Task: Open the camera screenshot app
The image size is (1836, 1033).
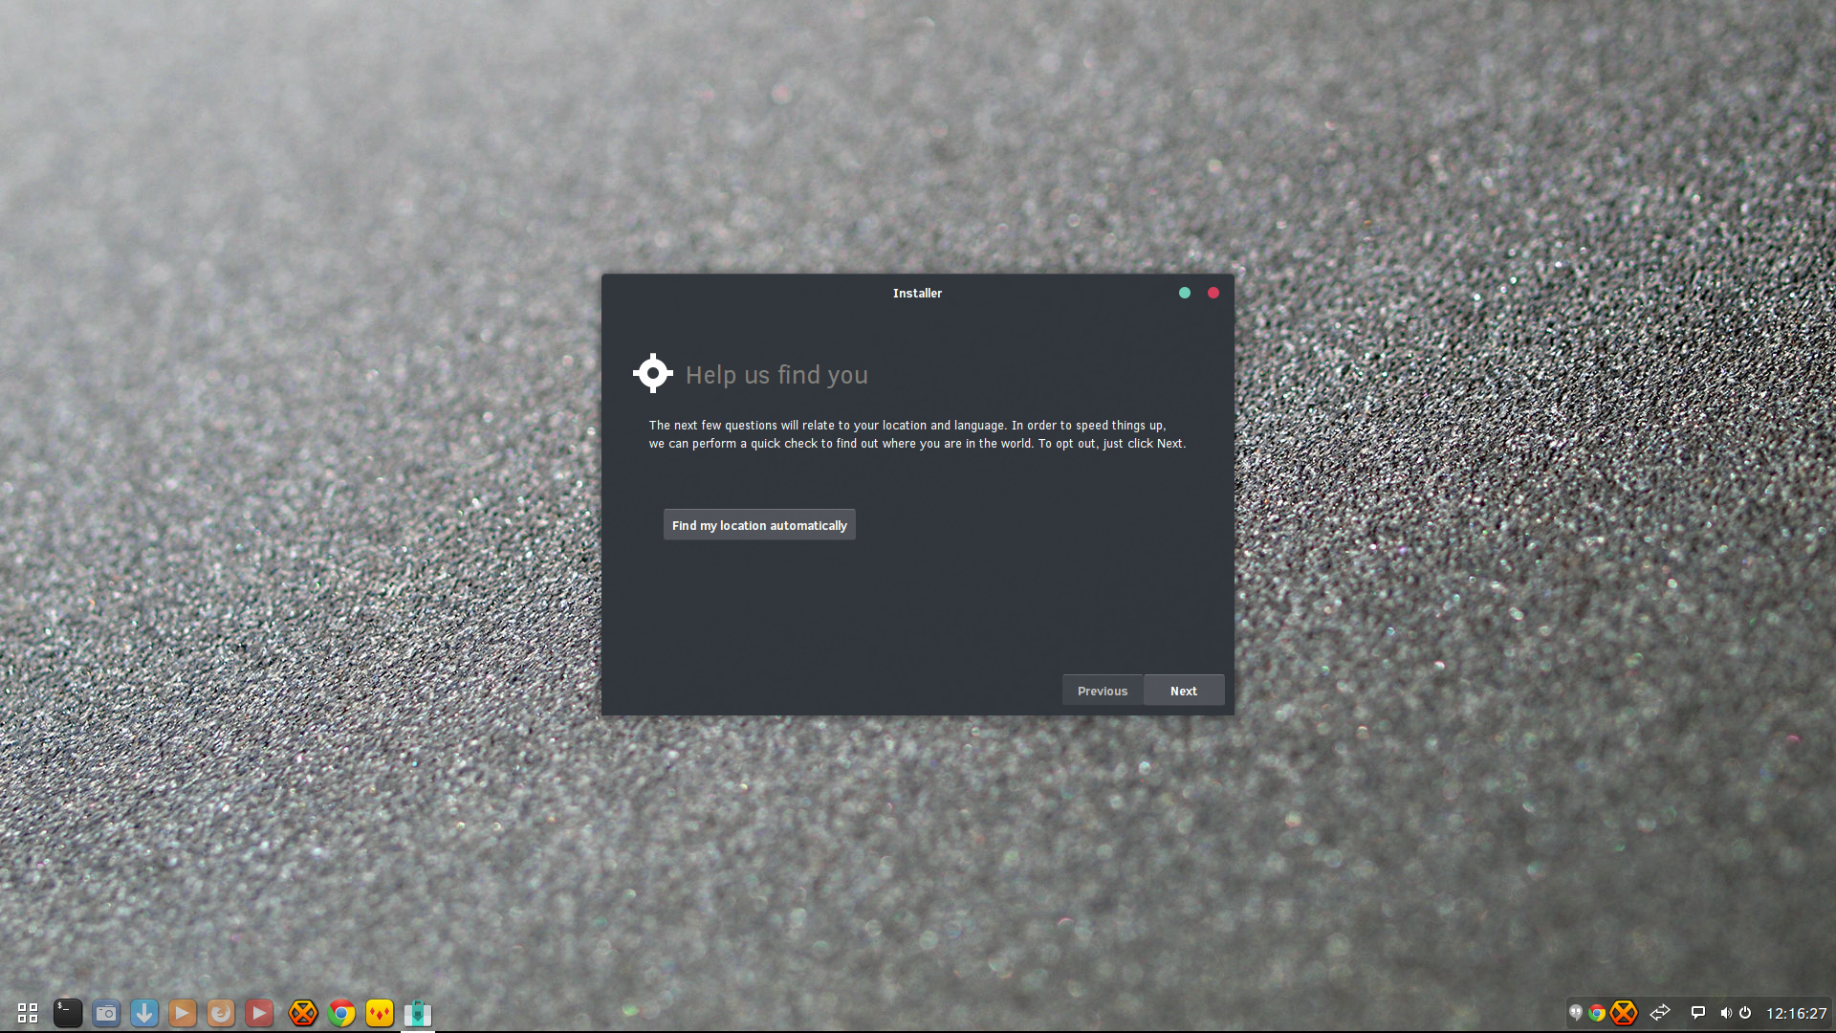Action: (x=106, y=1013)
